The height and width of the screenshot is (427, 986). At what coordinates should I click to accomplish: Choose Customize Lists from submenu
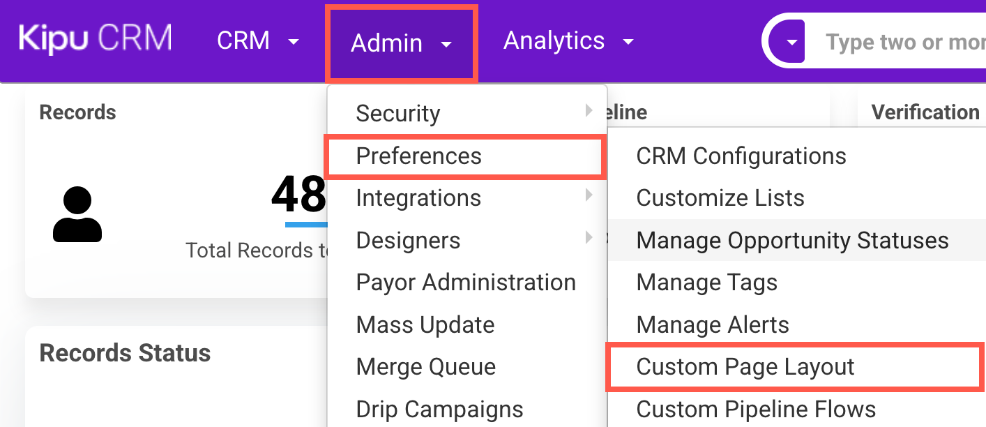pos(720,198)
